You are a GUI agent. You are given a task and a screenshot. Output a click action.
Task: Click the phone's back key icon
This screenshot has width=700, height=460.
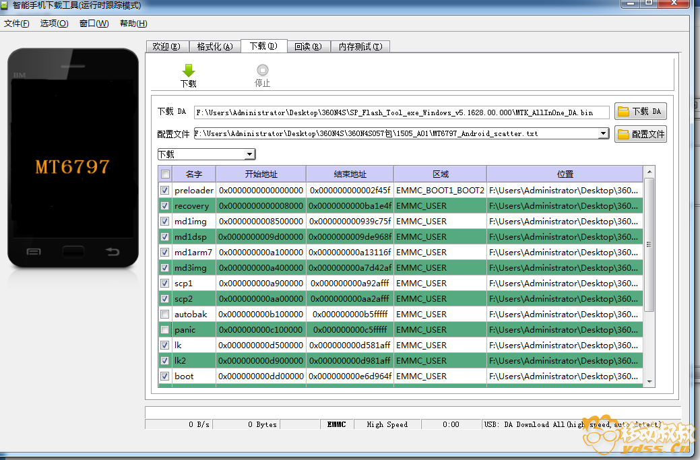point(112,252)
